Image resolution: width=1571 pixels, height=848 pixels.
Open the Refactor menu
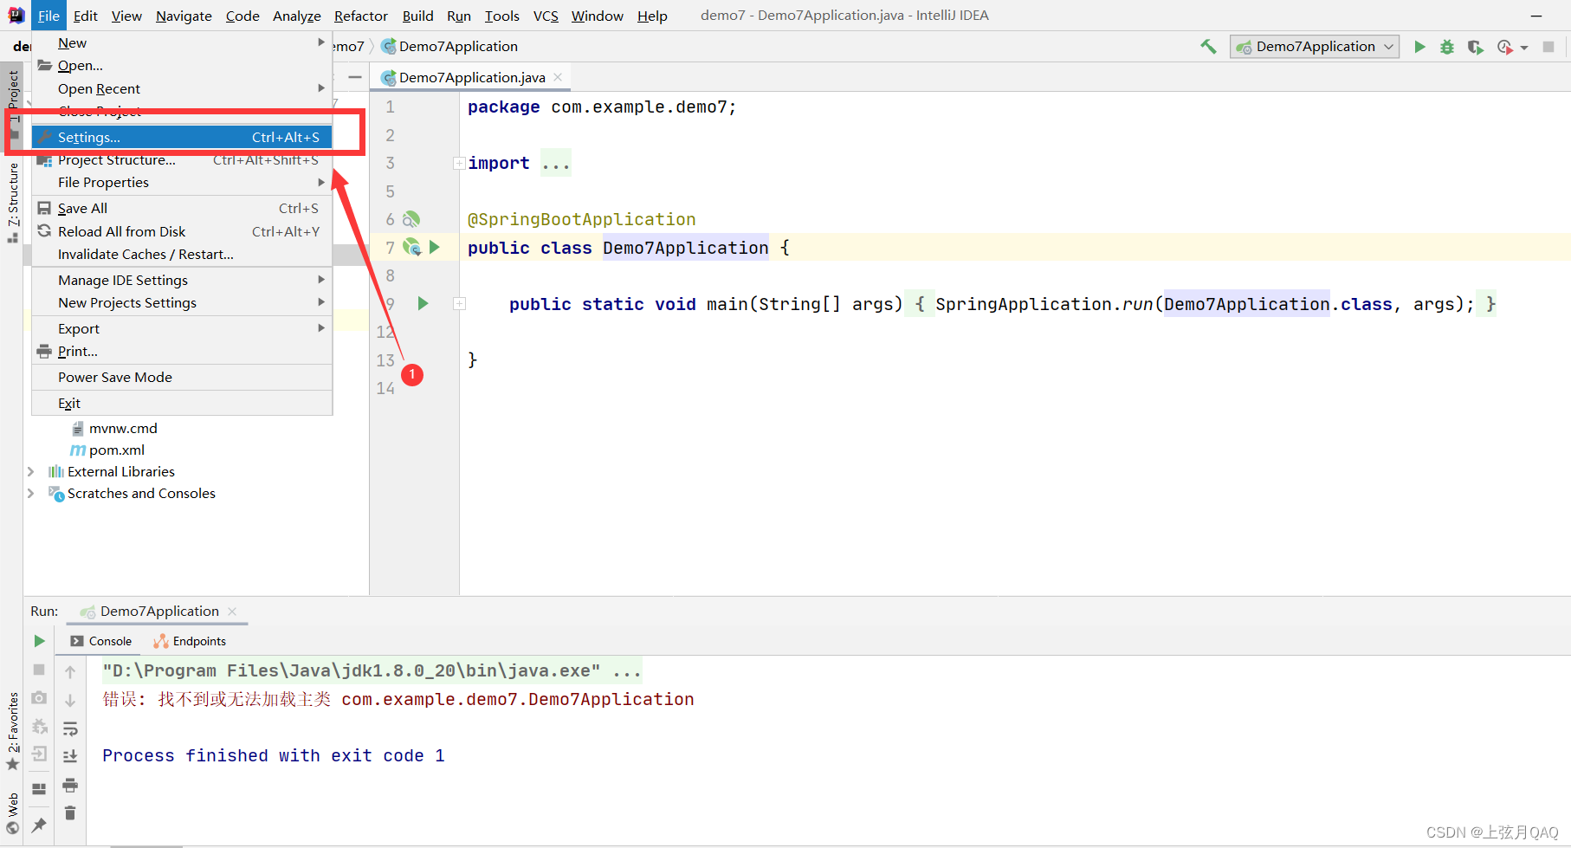click(x=360, y=16)
